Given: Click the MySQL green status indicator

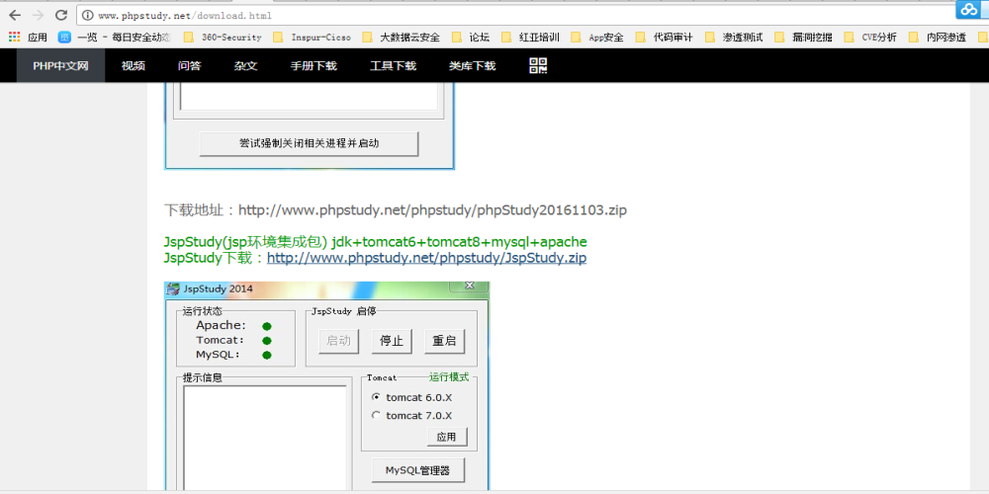Looking at the screenshot, I should click(x=267, y=356).
